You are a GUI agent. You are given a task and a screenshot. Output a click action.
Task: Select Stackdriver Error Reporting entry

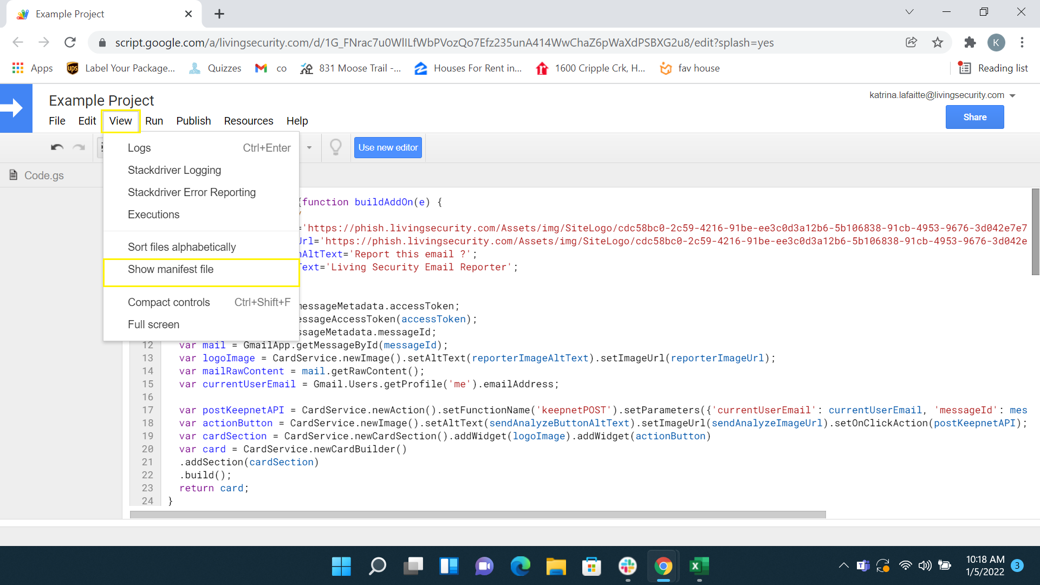point(201,192)
